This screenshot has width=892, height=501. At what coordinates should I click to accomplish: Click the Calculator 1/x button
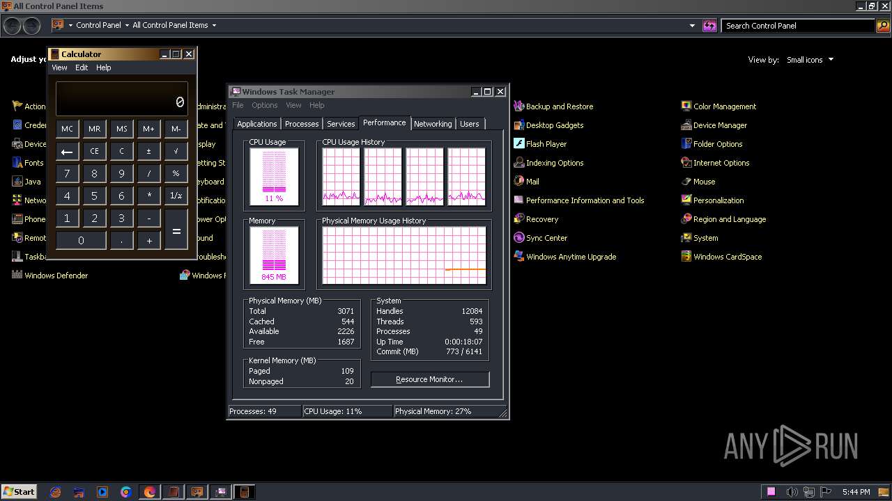coord(176,196)
